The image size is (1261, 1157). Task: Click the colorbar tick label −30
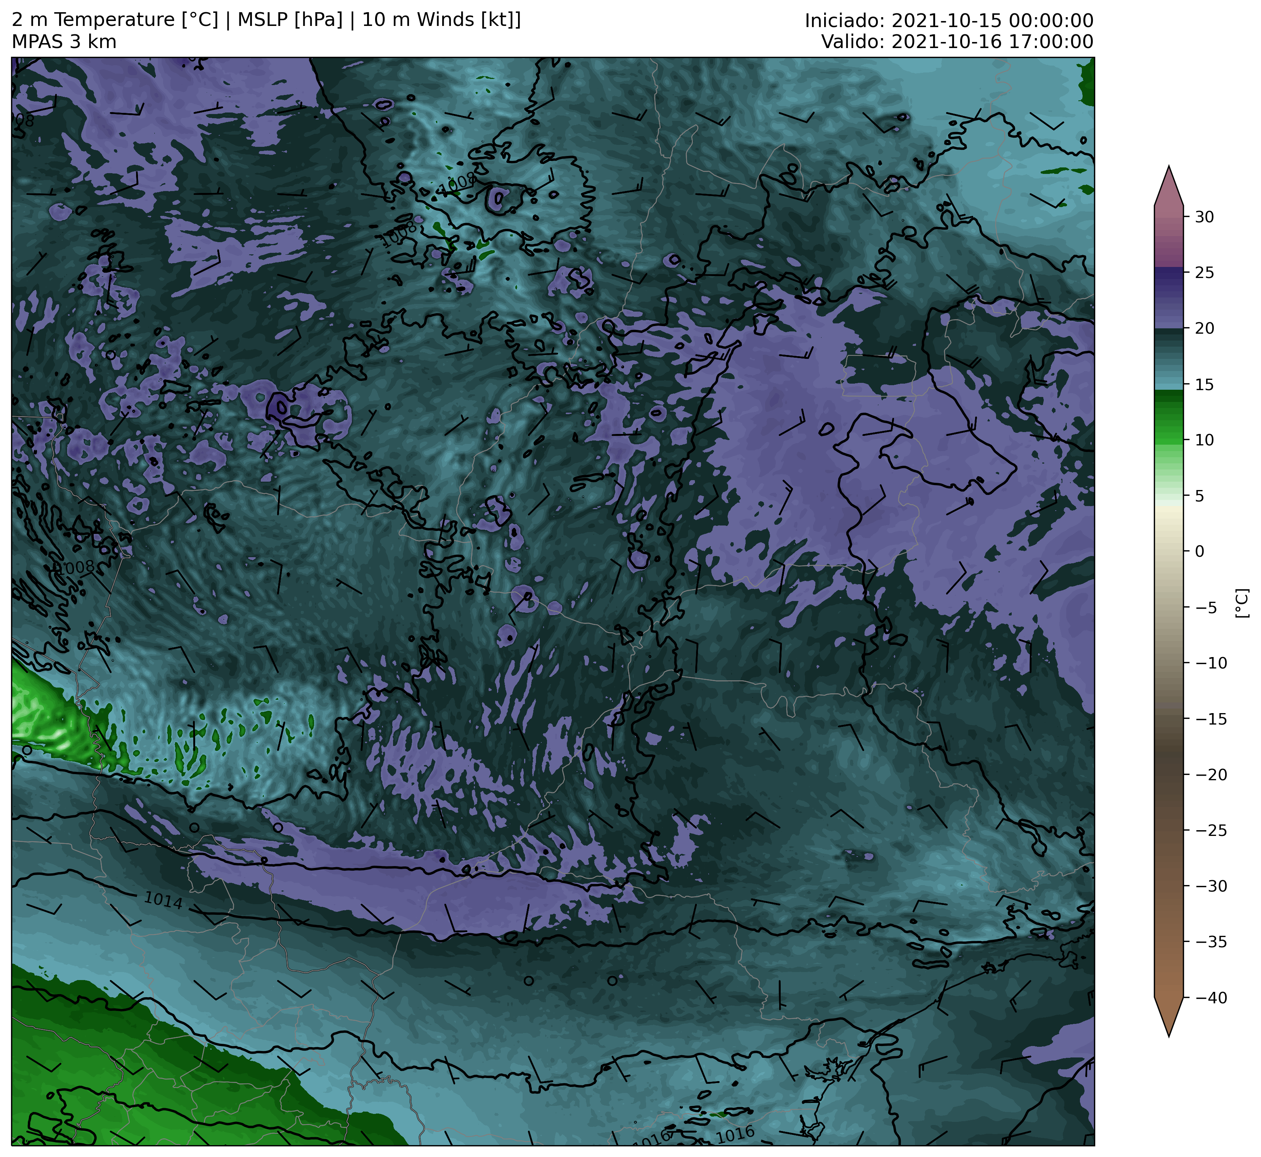[x=1211, y=886]
